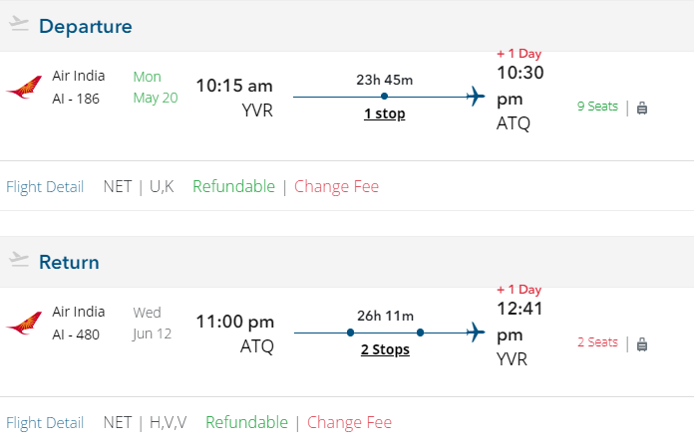
Task: Click the Return section header
Action: [x=69, y=263]
